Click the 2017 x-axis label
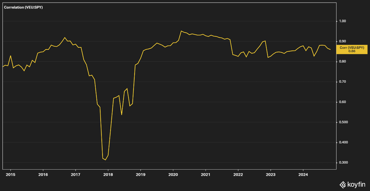This screenshot has height=191, width=370. coord(76,174)
